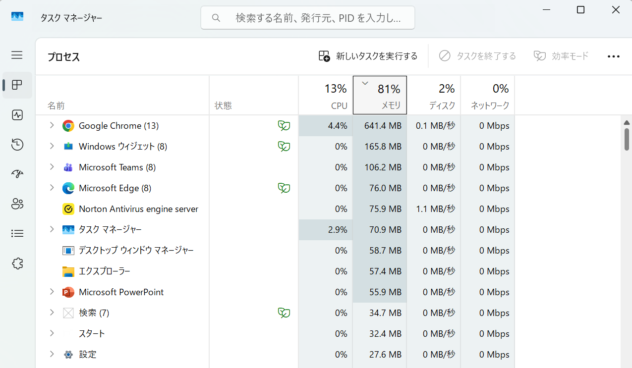
Task: Open the Startup apps sidebar icon
Action: pyautogui.click(x=17, y=174)
